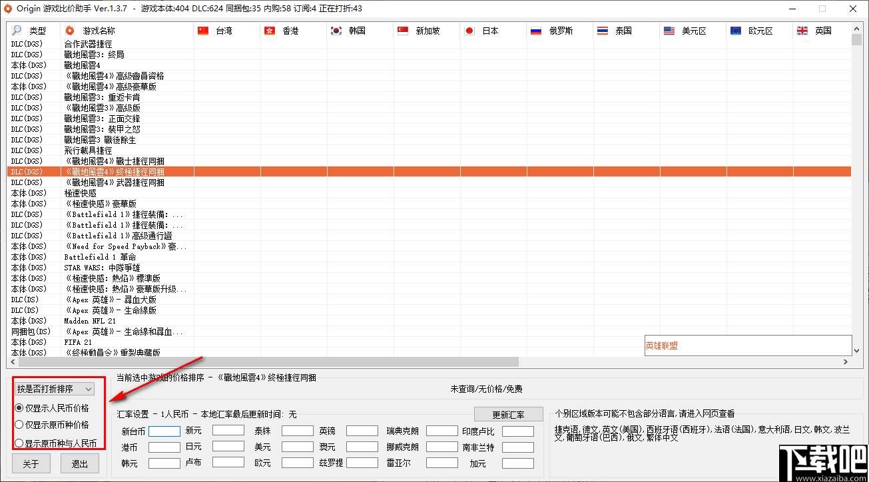Click the 日本 flag icon
The image size is (869, 482).
coord(469,30)
